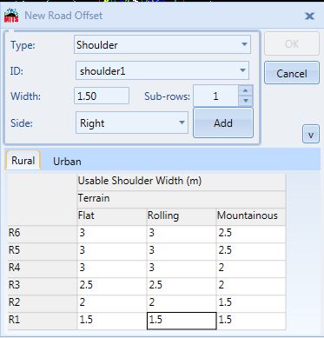This screenshot has height=338, width=324.
Task: Click the R1 row header
Action: tap(43, 321)
